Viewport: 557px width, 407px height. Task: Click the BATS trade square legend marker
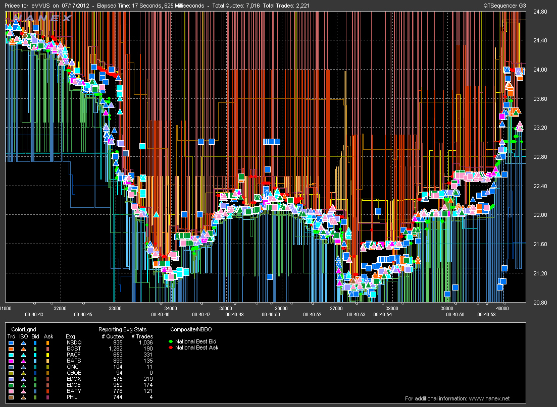pyautogui.click(x=11, y=361)
